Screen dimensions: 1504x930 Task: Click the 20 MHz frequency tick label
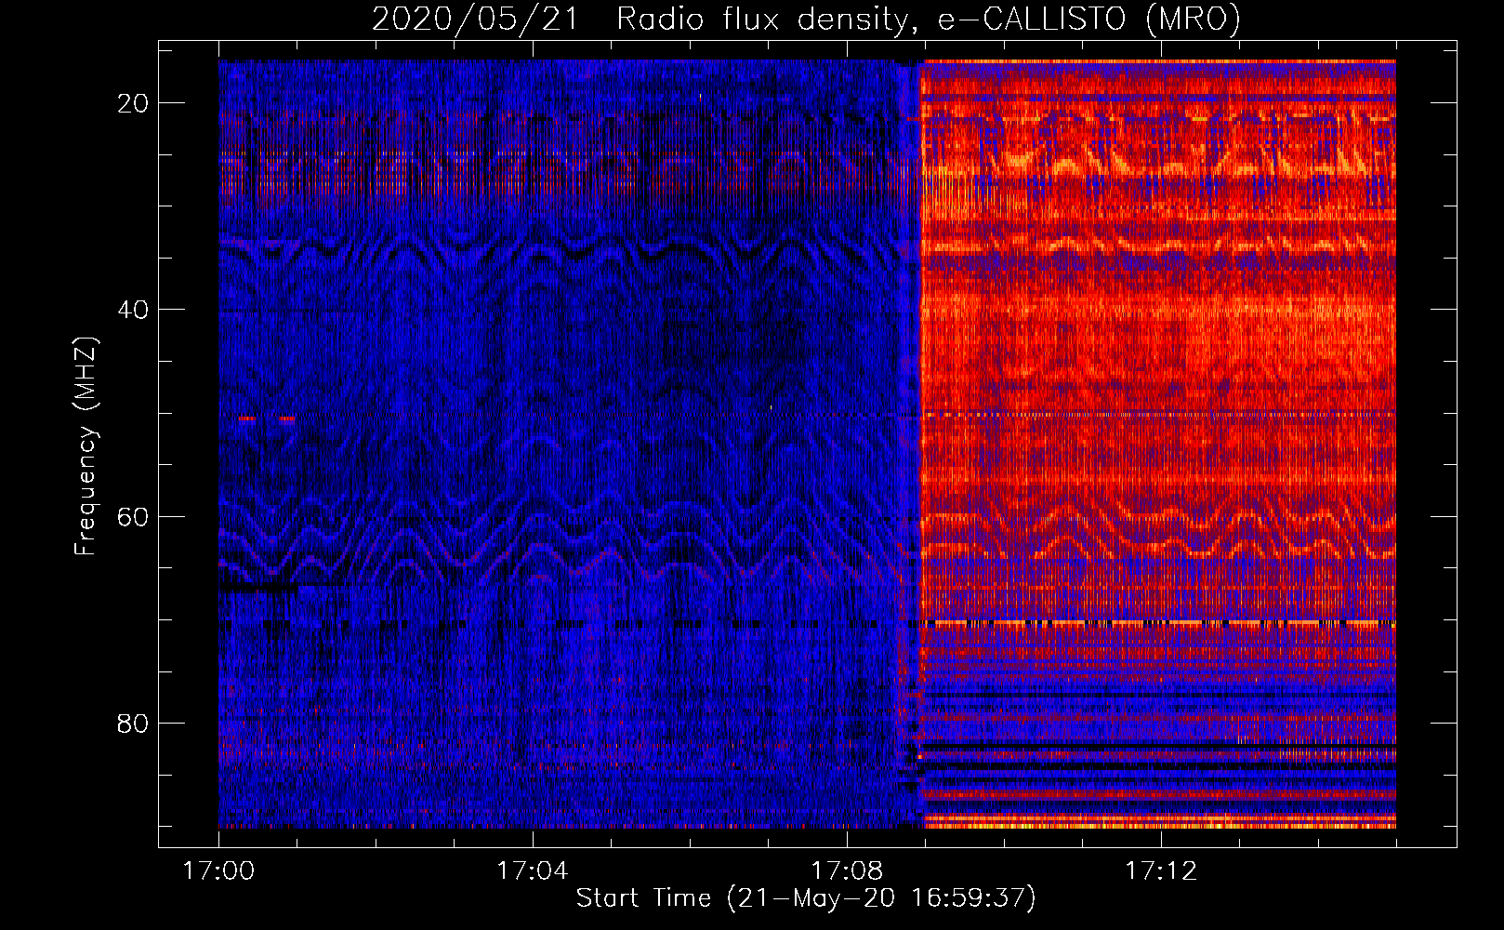pos(133,103)
